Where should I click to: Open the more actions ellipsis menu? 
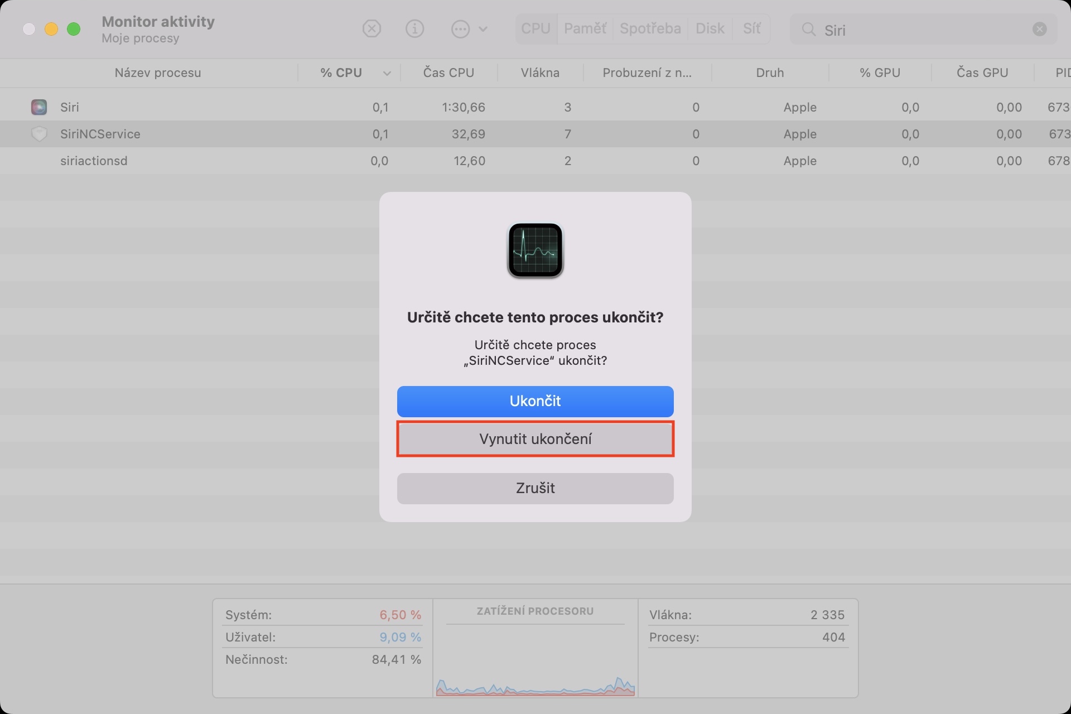(461, 29)
